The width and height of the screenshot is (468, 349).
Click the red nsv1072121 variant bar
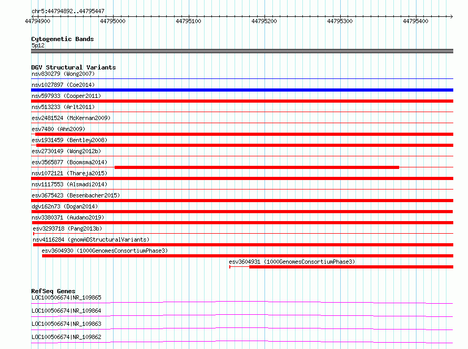242,178
